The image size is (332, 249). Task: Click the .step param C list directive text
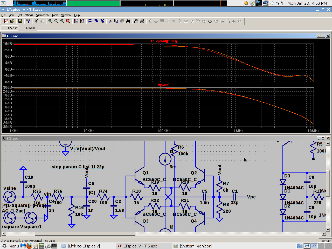pyautogui.click(x=77, y=167)
